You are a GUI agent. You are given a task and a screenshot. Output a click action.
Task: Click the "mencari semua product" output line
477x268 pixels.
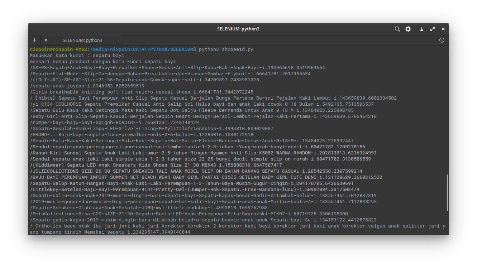coord(103,61)
